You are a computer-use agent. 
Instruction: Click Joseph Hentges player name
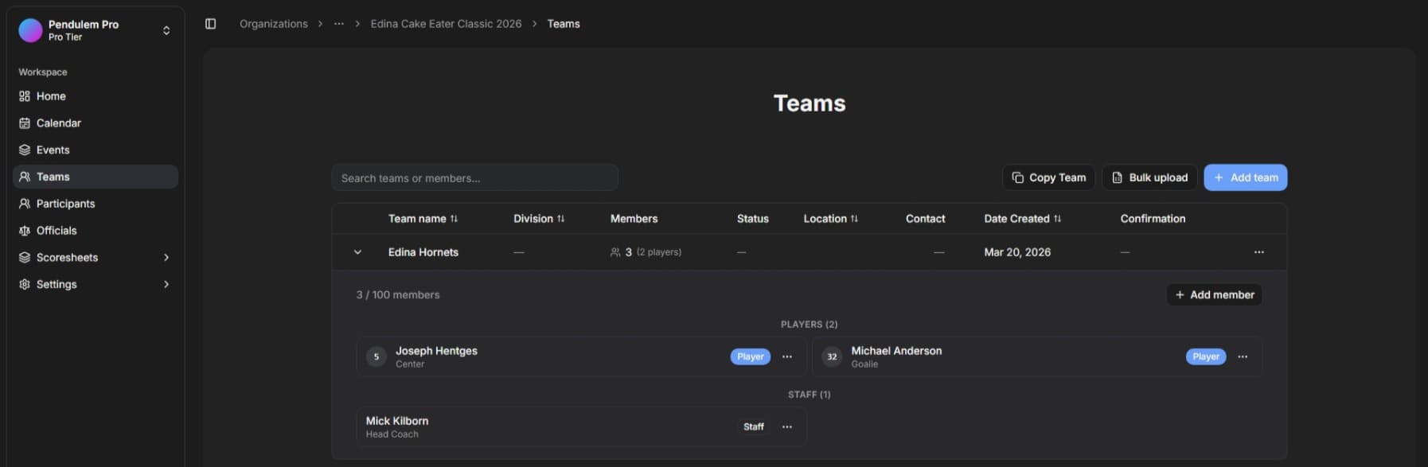point(436,351)
